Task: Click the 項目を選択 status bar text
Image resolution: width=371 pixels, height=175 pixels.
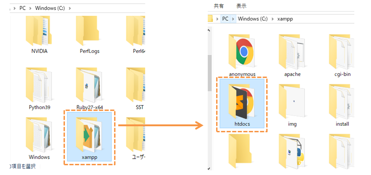Action: tap(24, 166)
